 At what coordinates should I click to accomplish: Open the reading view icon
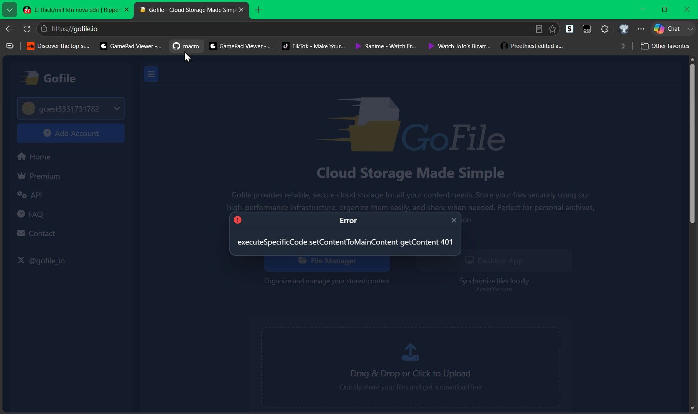coord(539,29)
